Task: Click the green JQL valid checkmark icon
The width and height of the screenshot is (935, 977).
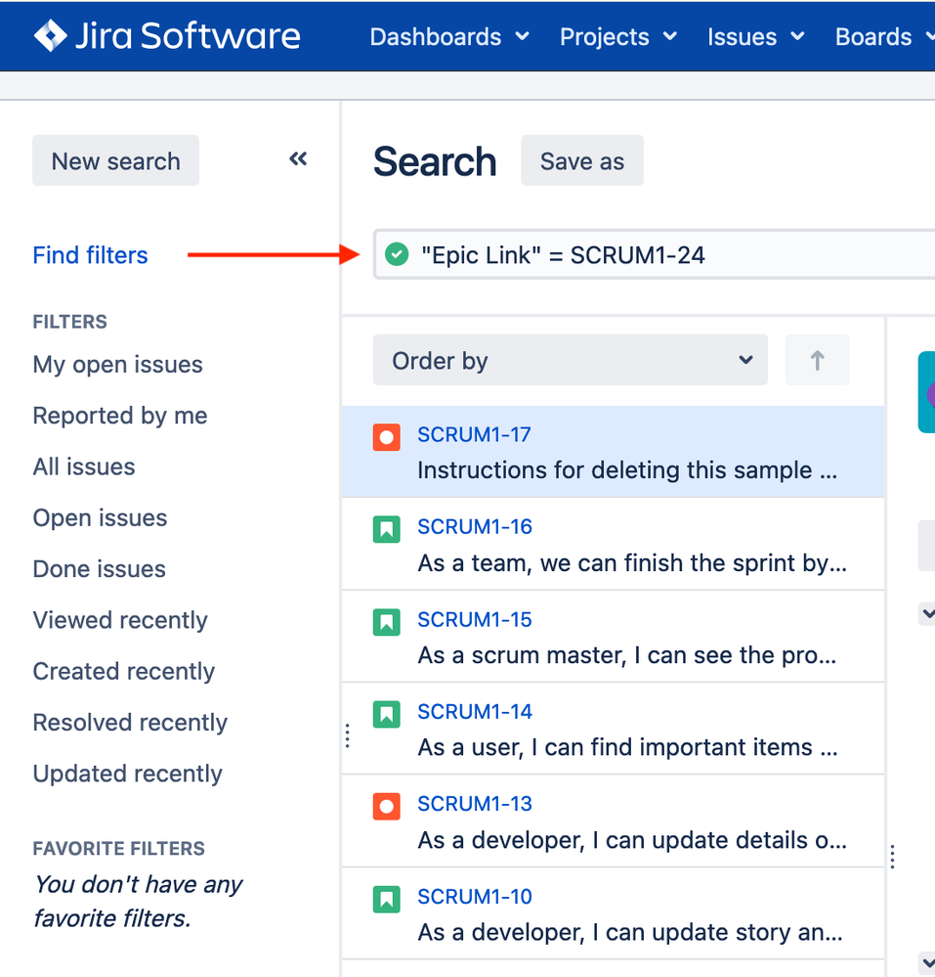Action: 396,255
